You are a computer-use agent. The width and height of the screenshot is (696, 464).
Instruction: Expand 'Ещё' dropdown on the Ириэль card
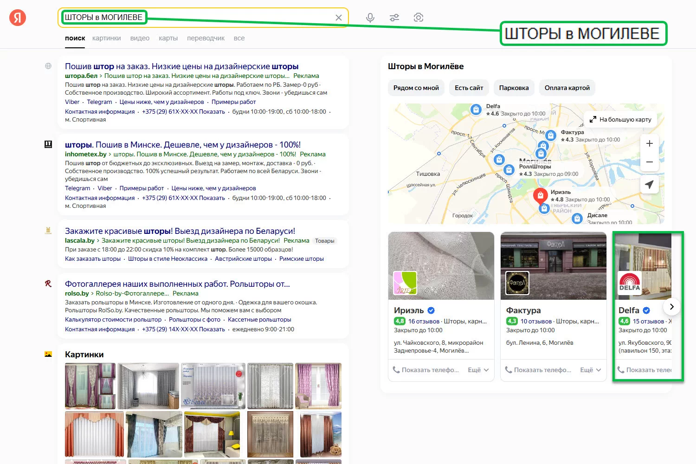coord(478,370)
